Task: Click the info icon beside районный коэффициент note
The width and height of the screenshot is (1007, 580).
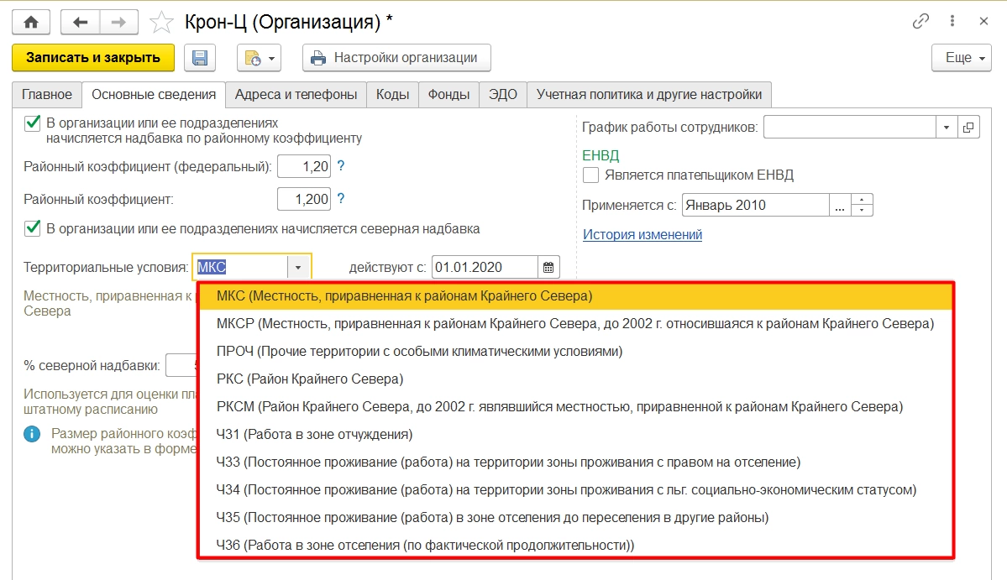Action: click(32, 434)
